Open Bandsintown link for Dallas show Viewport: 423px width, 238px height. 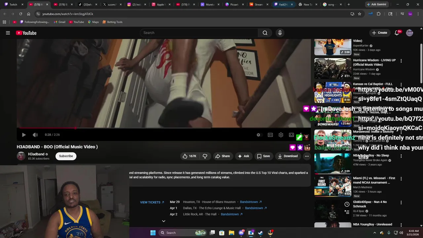pyautogui.click(x=256, y=208)
